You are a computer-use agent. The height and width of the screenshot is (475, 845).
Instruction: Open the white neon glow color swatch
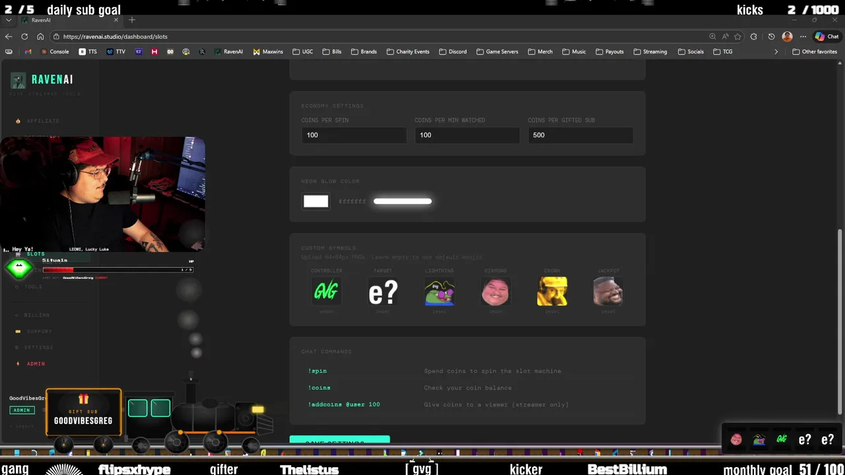click(316, 201)
